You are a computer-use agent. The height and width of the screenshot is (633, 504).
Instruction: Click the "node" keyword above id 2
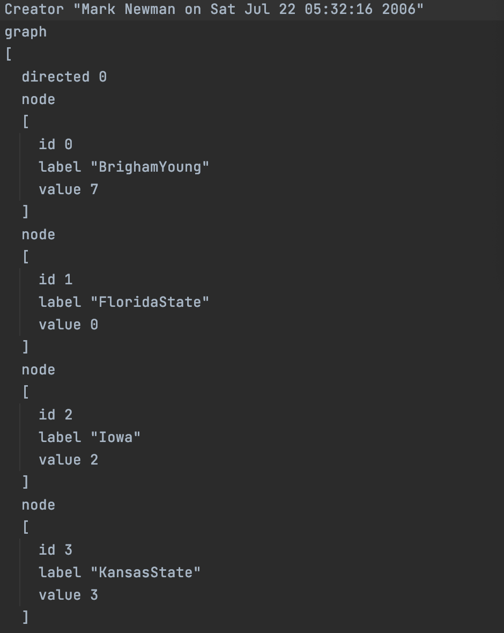tap(38, 370)
